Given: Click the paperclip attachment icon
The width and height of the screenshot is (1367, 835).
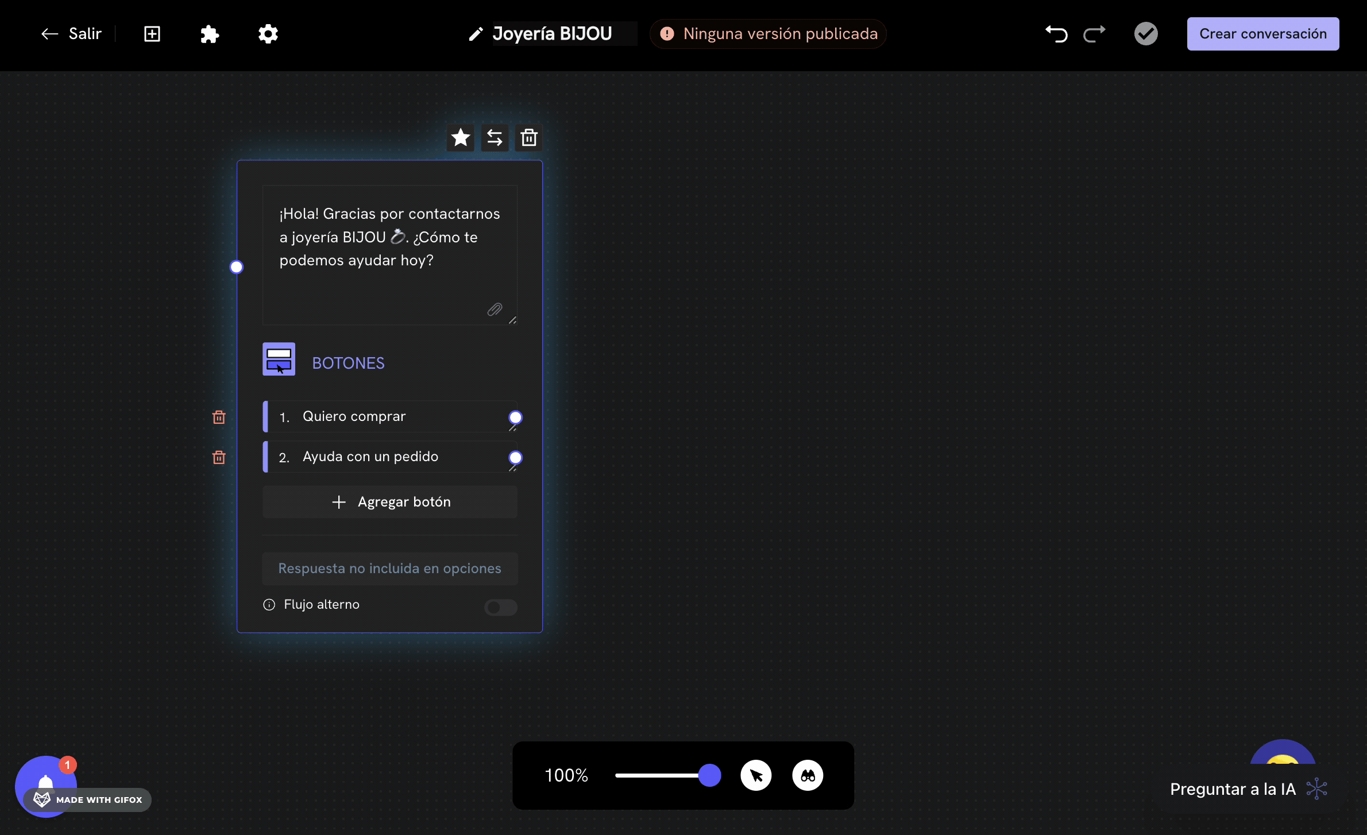Looking at the screenshot, I should coord(495,310).
